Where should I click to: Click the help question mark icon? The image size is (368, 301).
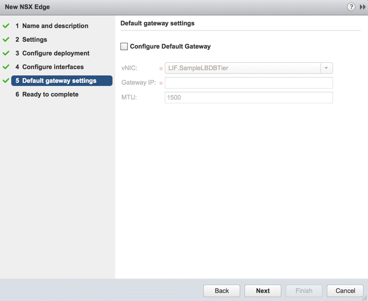click(351, 7)
